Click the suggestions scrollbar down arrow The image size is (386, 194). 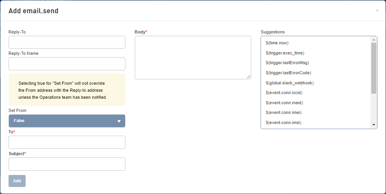click(x=374, y=125)
